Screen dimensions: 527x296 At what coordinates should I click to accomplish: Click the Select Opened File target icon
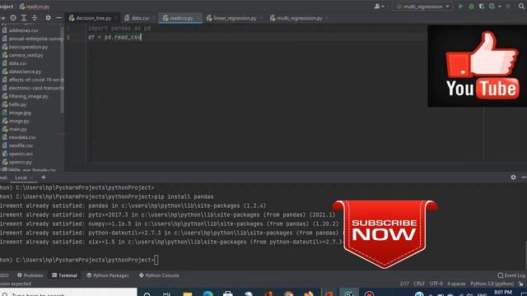(13, 18)
